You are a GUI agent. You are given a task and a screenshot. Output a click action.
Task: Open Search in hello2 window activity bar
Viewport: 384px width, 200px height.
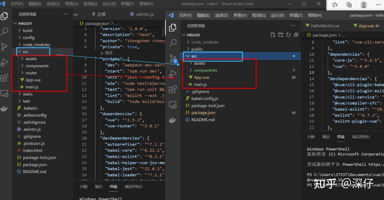point(173,43)
